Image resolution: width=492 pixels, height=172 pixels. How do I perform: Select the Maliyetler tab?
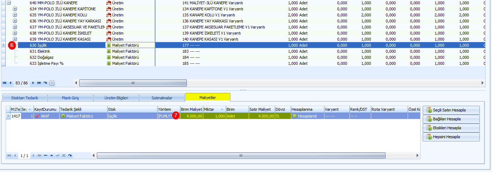(208, 97)
